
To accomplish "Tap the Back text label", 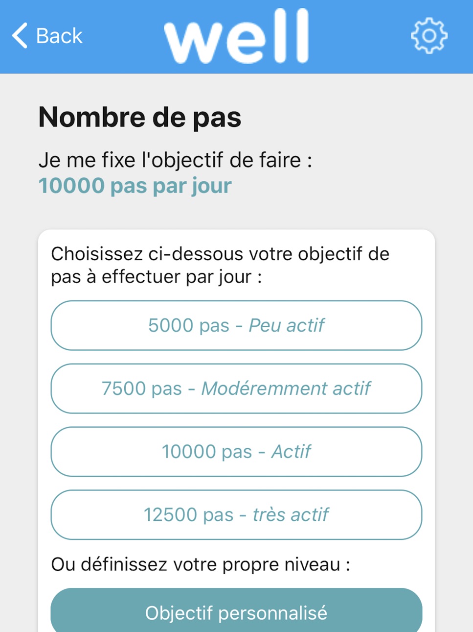I will point(59,36).
